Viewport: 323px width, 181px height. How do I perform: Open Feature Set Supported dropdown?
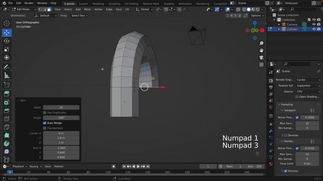[x=308, y=85]
